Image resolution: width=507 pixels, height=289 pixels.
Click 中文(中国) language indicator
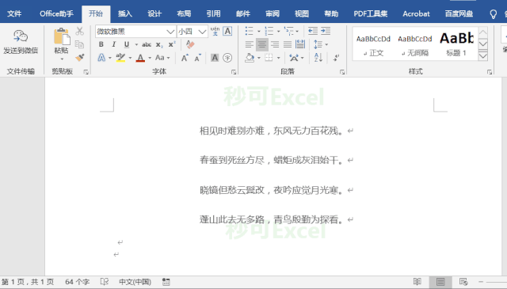[x=135, y=282]
